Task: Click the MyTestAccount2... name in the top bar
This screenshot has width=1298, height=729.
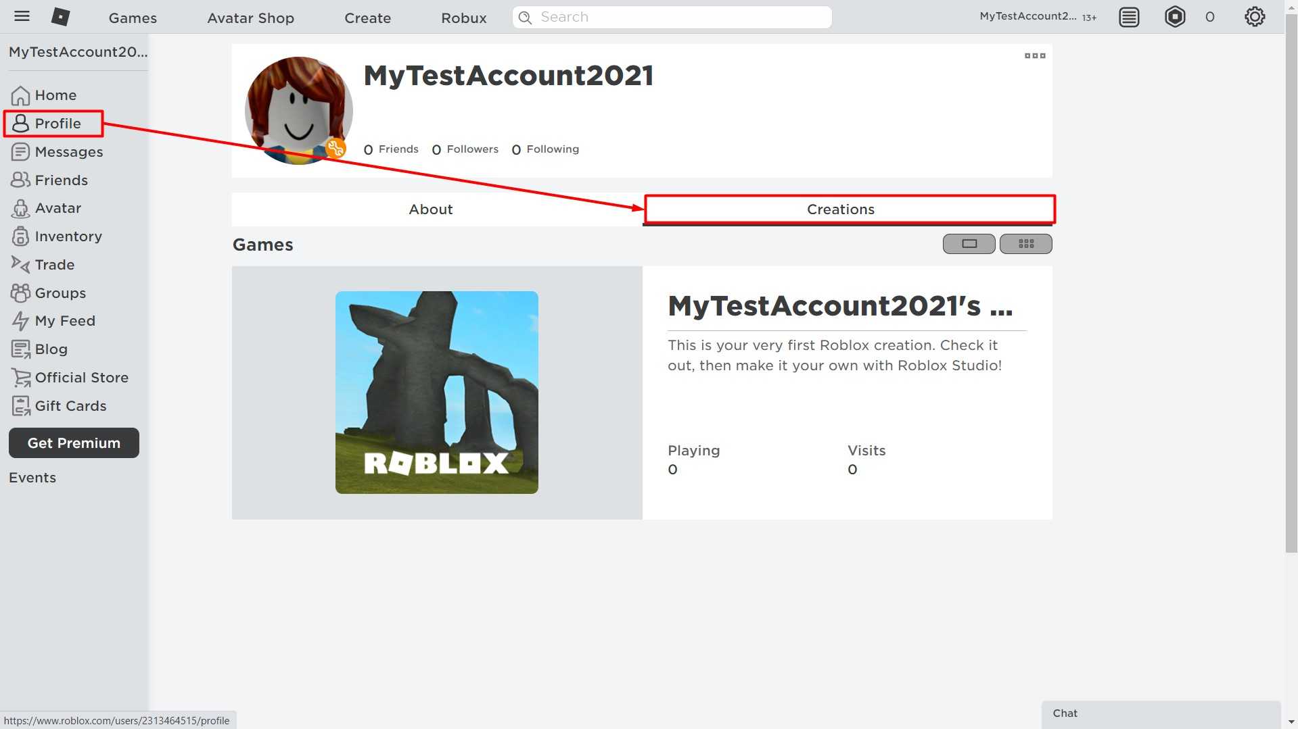Action: [1027, 16]
